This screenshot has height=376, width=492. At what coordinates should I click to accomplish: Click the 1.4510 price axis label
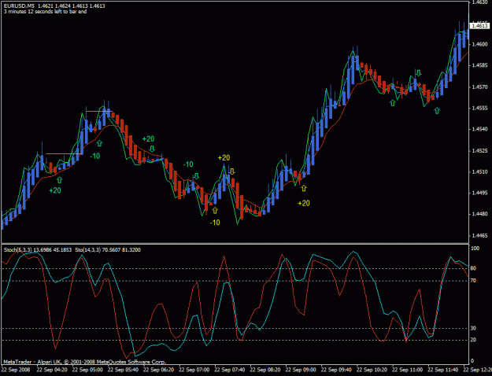pyautogui.click(x=480, y=171)
